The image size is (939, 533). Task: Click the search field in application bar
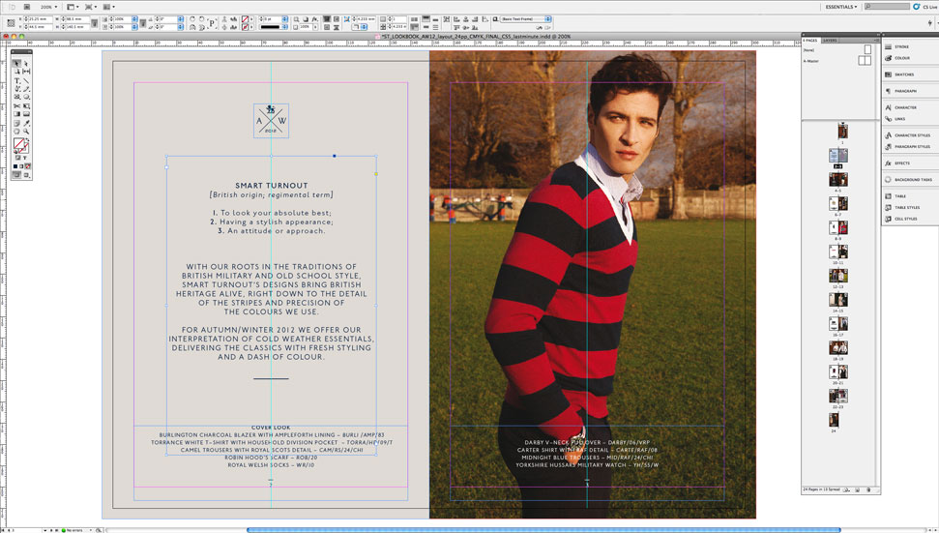(887, 7)
